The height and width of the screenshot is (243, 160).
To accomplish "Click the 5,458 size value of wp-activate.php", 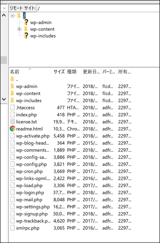I will (x=59, y=136).
